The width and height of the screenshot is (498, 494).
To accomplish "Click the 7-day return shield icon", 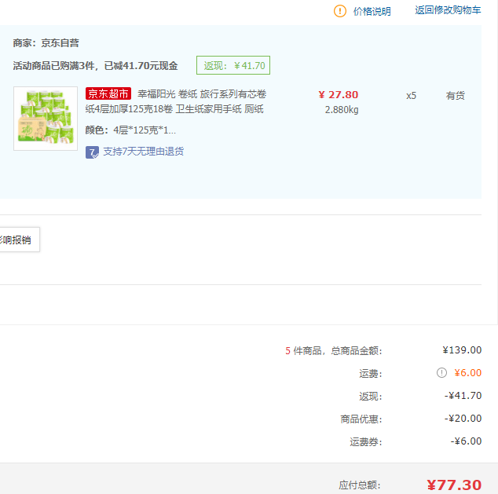I will coord(92,152).
